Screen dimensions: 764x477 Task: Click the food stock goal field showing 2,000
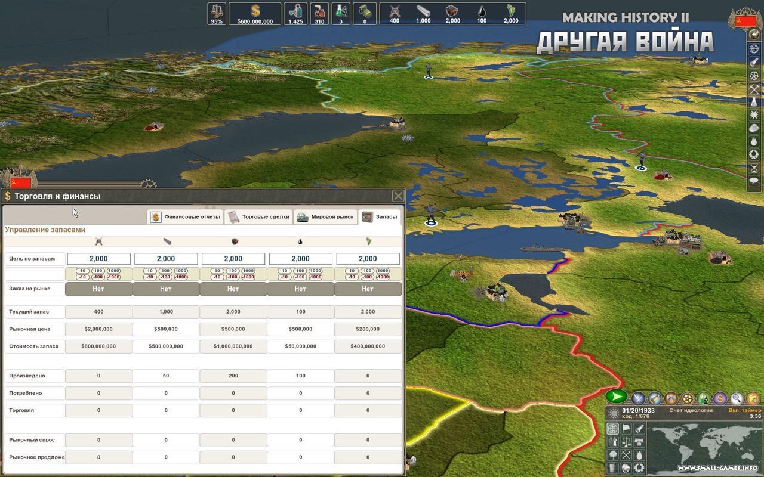pyautogui.click(x=368, y=259)
